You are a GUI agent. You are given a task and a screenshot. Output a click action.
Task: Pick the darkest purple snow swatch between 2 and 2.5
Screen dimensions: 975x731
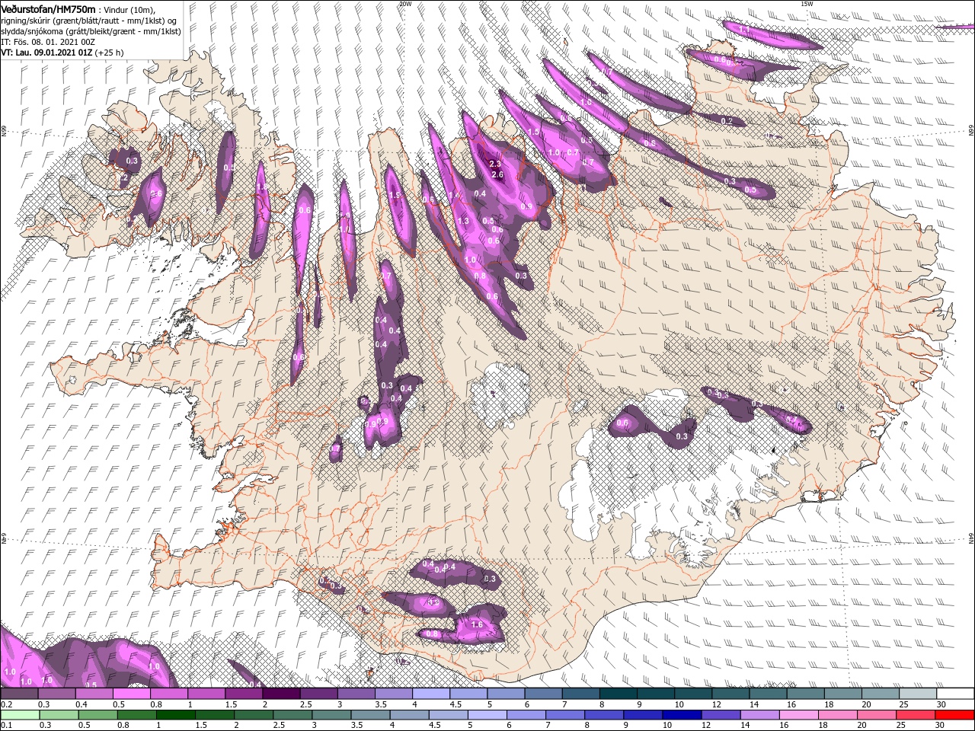pyautogui.click(x=281, y=694)
